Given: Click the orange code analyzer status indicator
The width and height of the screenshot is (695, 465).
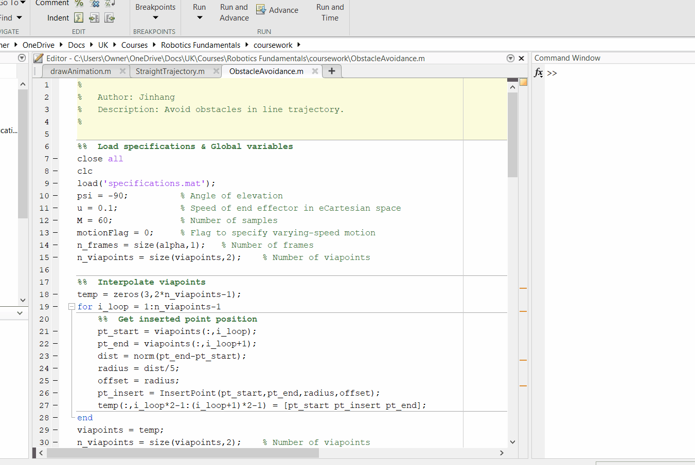Looking at the screenshot, I should tap(523, 82).
